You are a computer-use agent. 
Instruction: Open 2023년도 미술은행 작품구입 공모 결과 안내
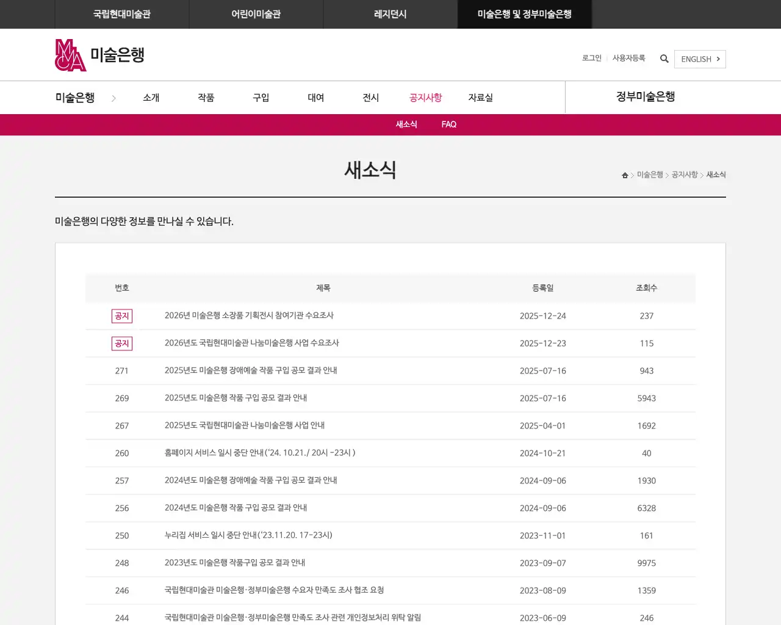[235, 563]
